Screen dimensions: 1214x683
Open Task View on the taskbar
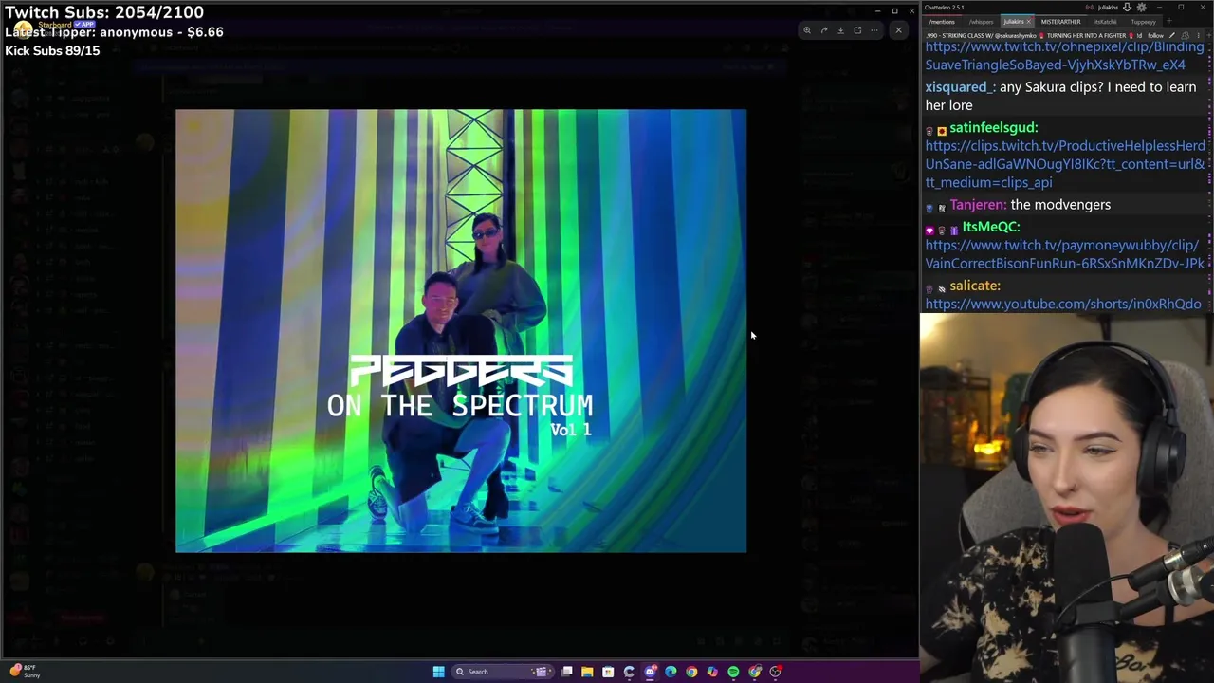click(x=566, y=672)
